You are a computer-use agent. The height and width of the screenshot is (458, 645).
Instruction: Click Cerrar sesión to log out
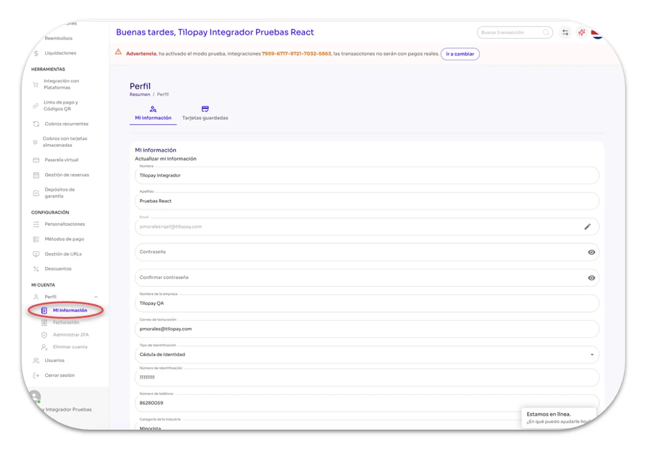pos(60,375)
